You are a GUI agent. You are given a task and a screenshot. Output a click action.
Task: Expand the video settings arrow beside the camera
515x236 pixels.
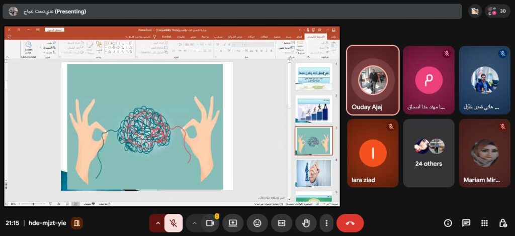(195, 223)
